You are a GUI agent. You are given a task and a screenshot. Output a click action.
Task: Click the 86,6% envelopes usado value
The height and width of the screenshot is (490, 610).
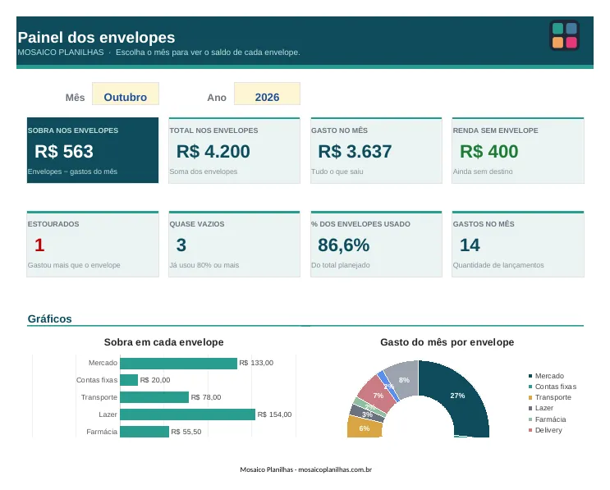click(343, 245)
